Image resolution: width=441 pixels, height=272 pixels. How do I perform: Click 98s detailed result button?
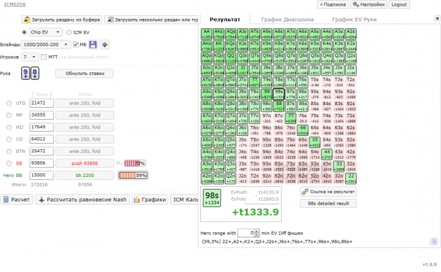point(328,203)
